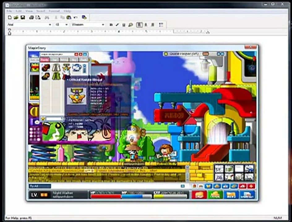Toggle Italic formatting
The height and width of the screenshot is (222, 292).
pyautogui.click(x=117, y=25)
